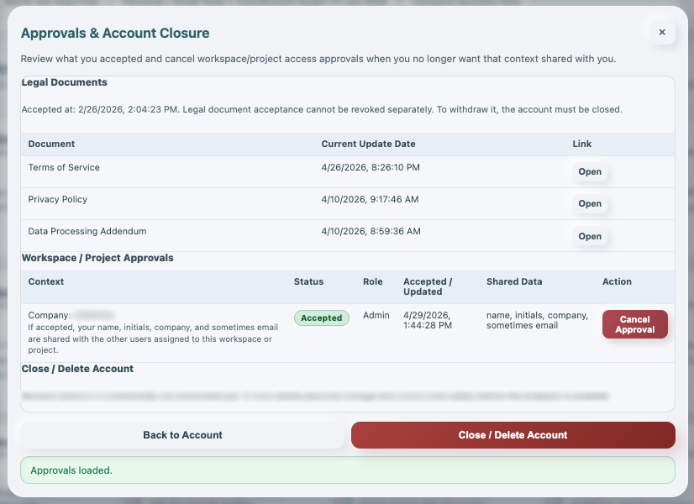Click the Document column header

(x=51, y=144)
